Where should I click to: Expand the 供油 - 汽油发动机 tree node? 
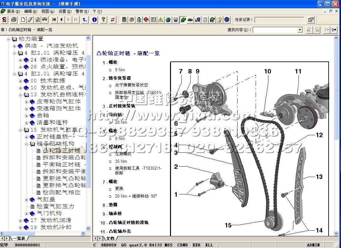click(14, 46)
